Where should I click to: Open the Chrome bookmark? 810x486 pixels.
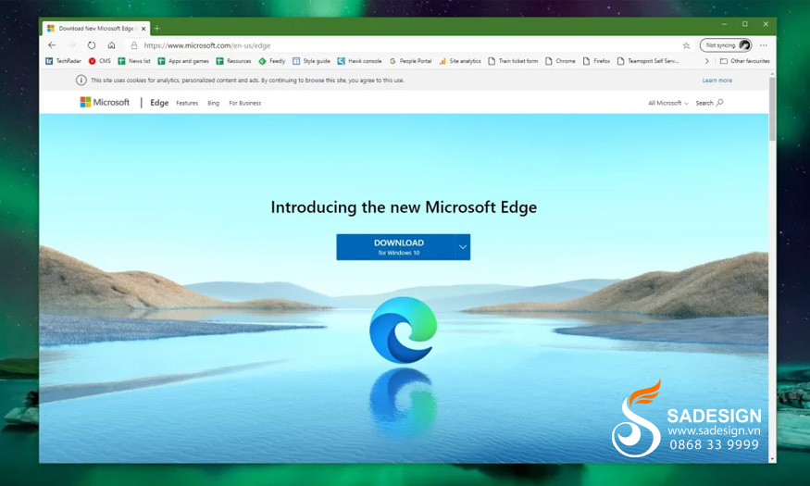coord(560,61)
